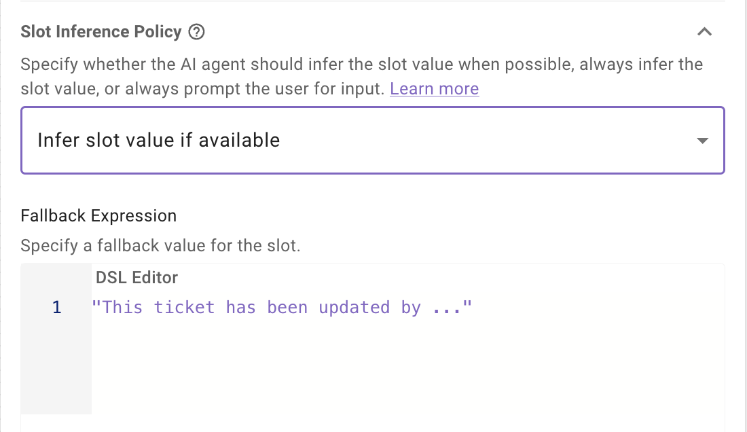
Task: Click the fallback expression code on line 1
Action: pos(282,307)
